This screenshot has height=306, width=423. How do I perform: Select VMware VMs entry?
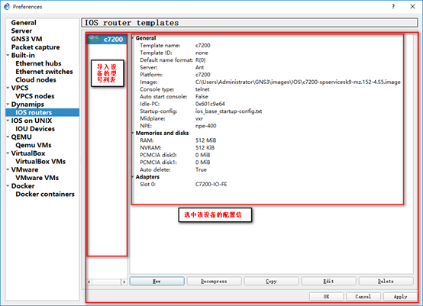37,178
